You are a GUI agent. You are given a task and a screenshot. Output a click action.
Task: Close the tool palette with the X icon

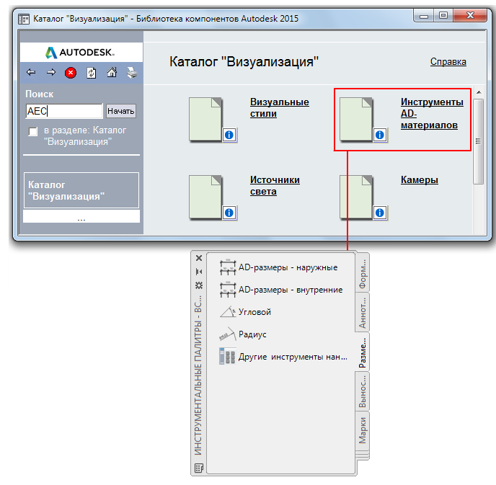(199, 258)
